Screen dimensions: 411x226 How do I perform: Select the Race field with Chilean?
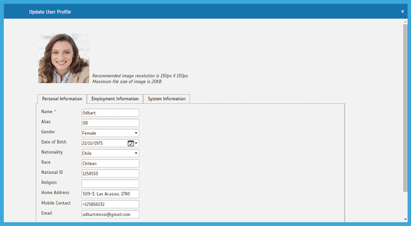click(x=110, y=163)
